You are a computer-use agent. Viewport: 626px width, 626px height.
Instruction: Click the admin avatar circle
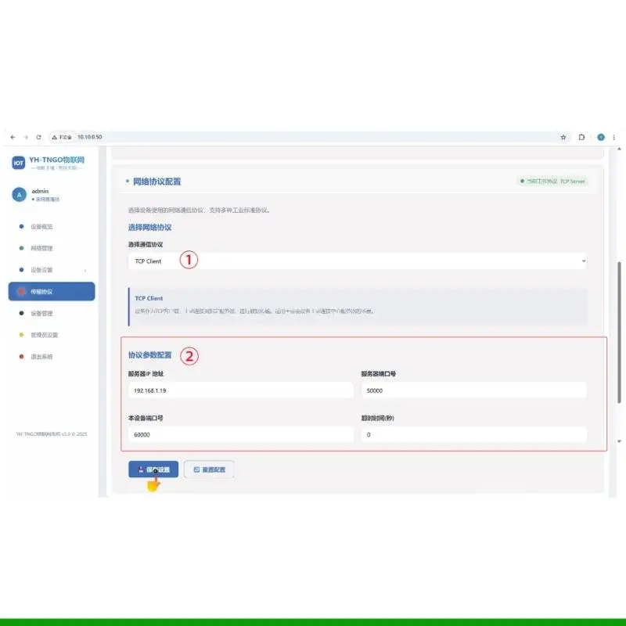(19, 195)
